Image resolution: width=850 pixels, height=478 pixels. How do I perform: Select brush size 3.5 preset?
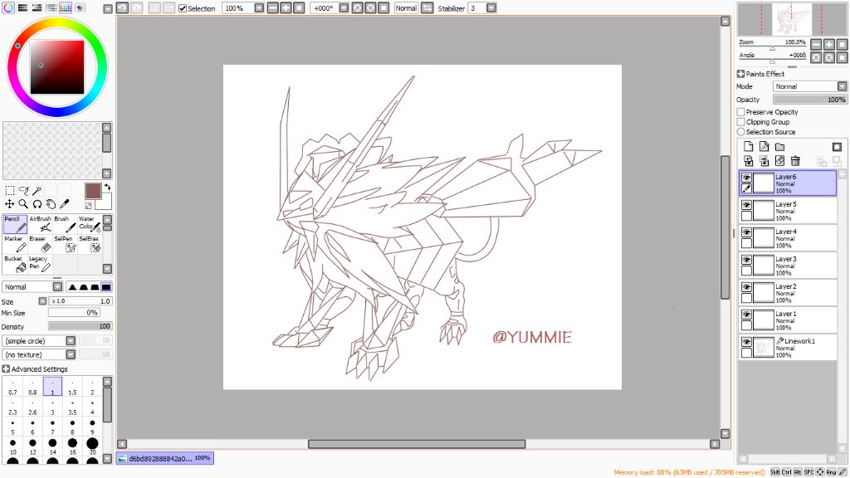(72, 407)
